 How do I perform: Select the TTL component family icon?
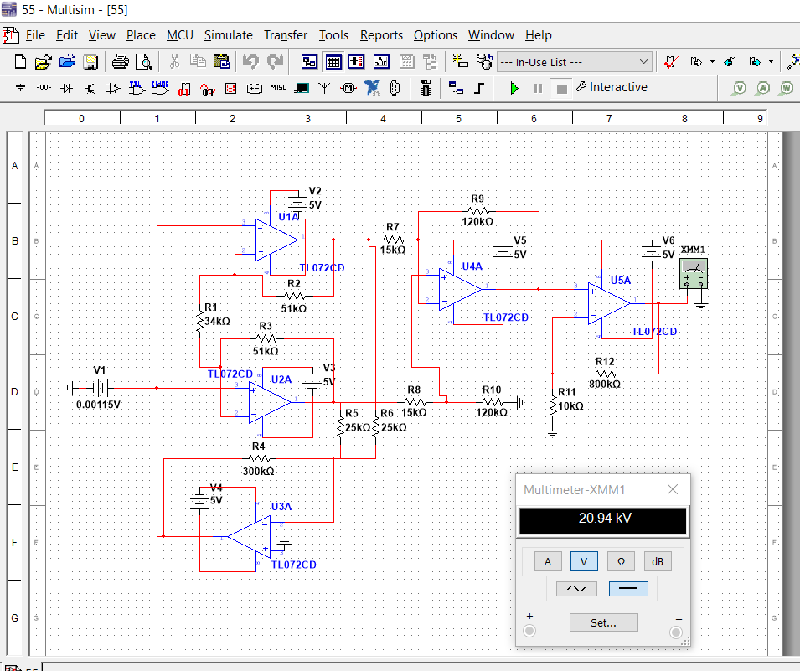point(137,88)
